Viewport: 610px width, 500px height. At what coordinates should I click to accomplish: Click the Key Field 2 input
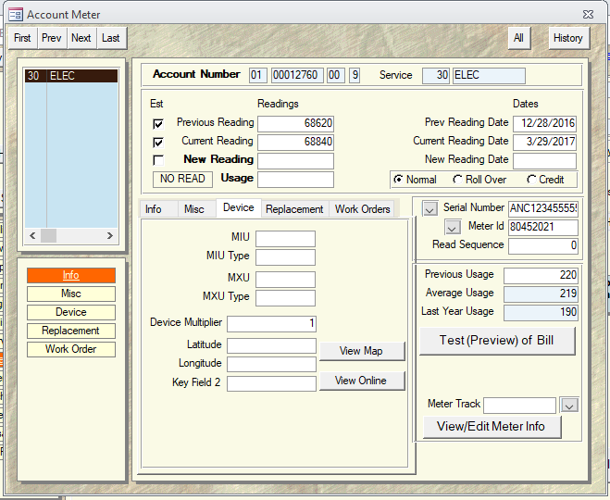coord(271,383)
